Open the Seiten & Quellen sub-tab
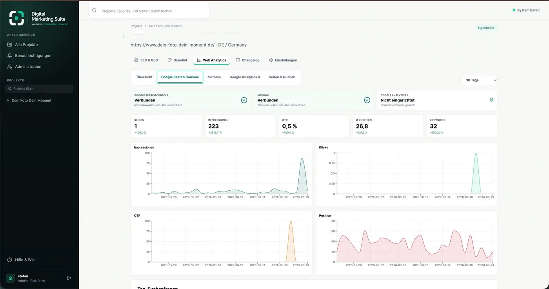 pyautogui.click(x=282, y=77)
